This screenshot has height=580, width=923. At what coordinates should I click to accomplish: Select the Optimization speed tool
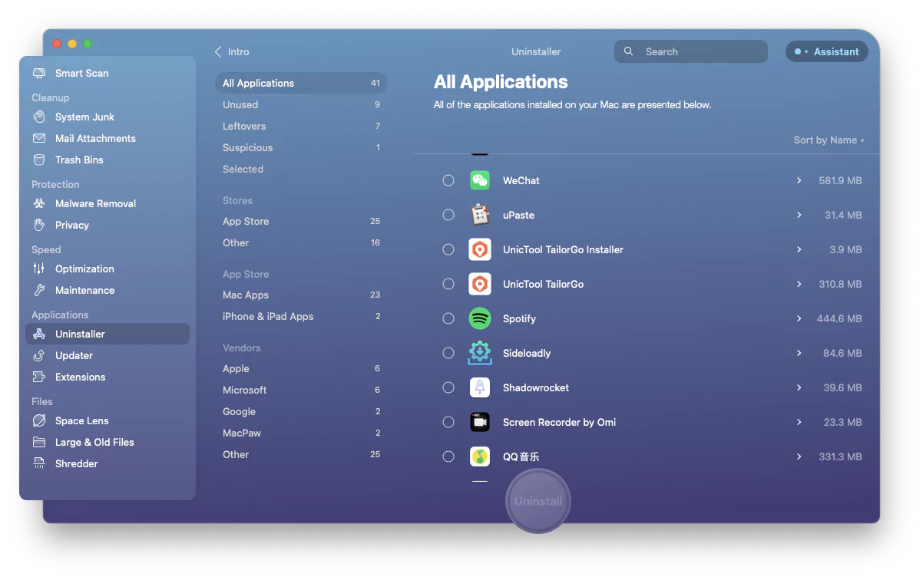(x=84, y=269)
